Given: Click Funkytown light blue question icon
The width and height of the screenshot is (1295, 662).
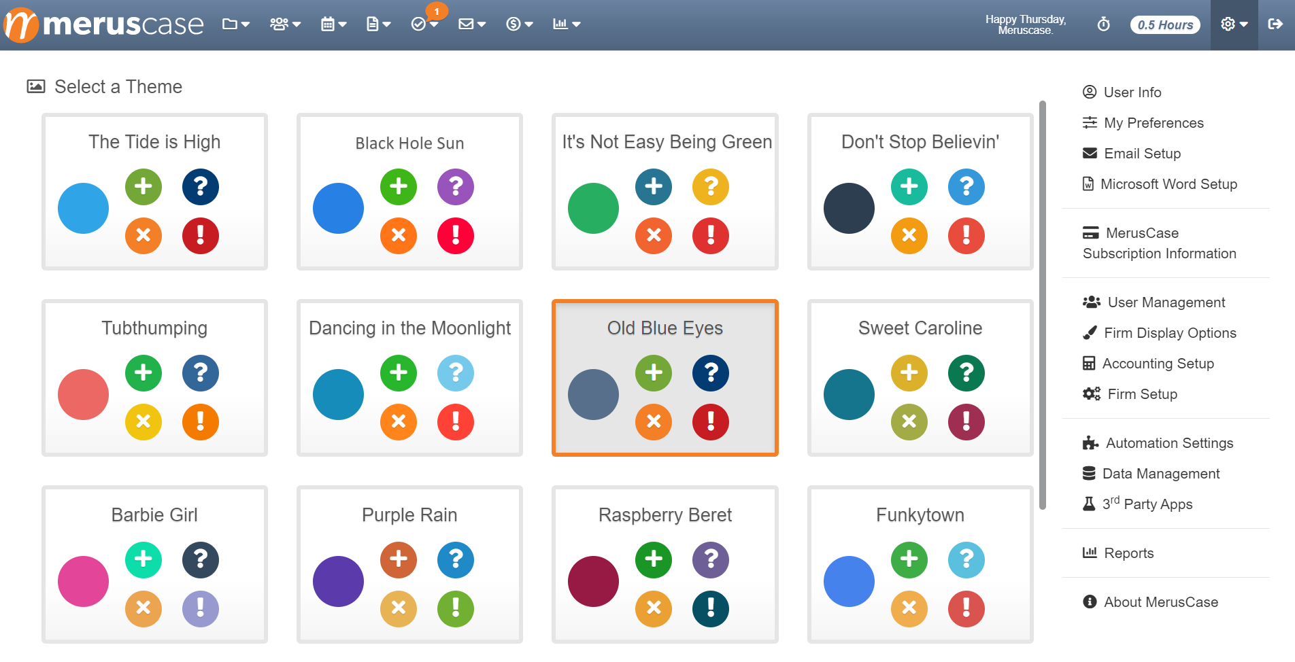Looking at the screenshot, I should tap(966, 559).
